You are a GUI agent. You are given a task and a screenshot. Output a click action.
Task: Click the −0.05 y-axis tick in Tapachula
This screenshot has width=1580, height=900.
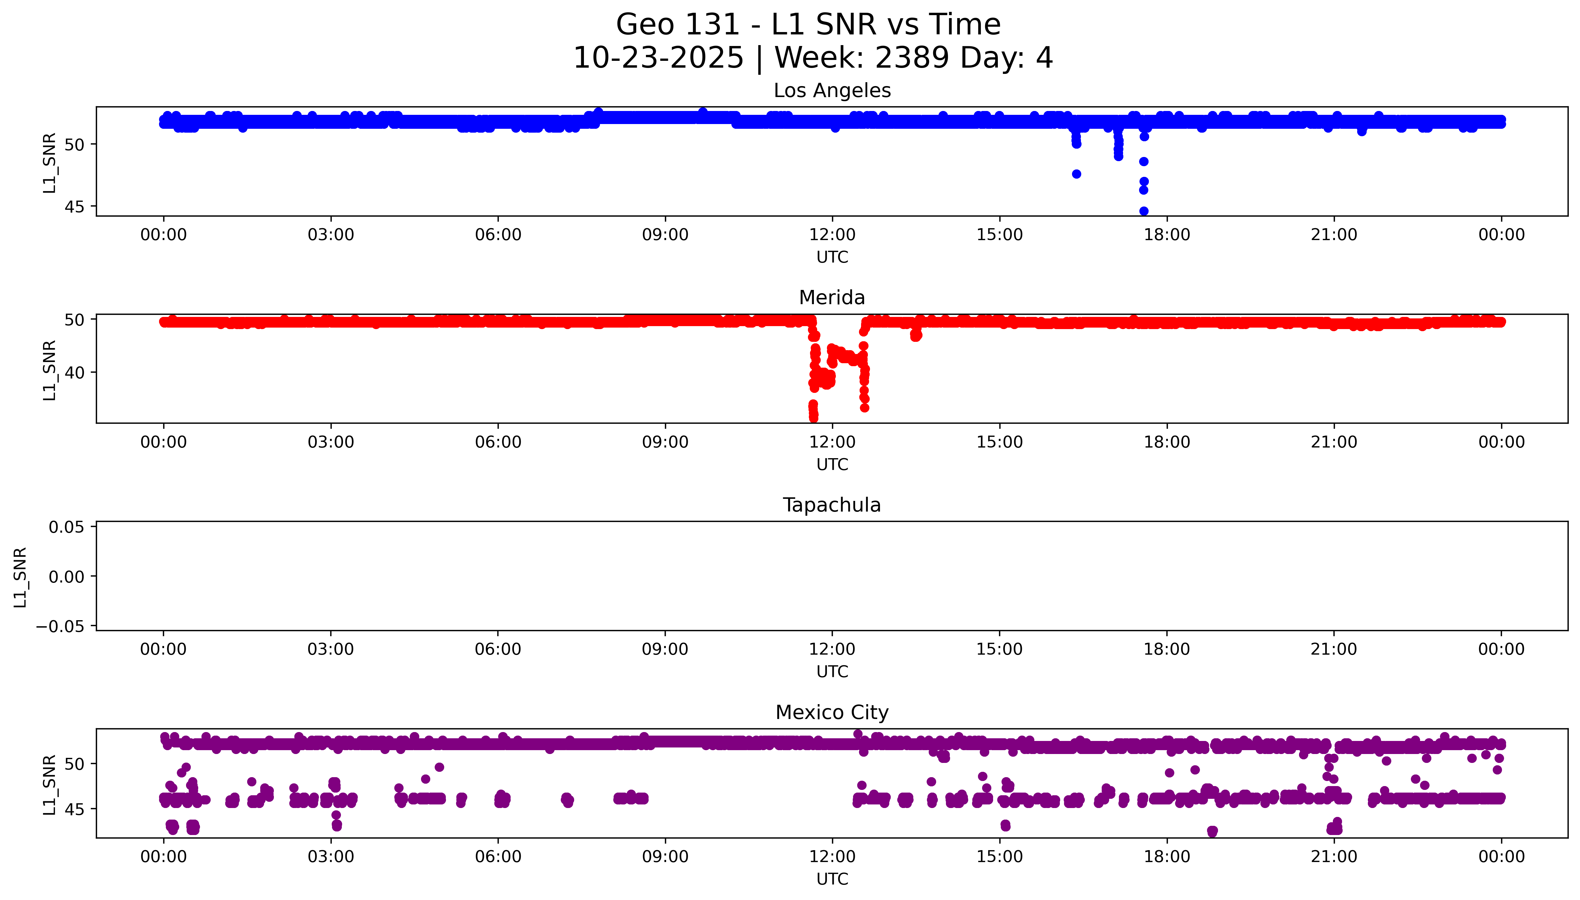(60, 626)
